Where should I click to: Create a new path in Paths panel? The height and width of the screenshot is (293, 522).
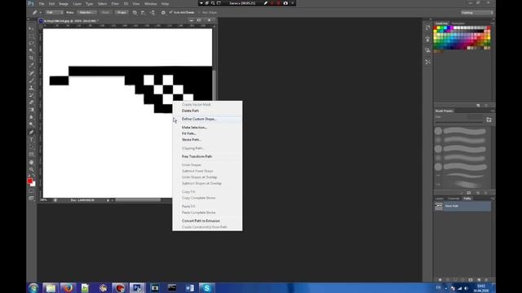point(479,280)
